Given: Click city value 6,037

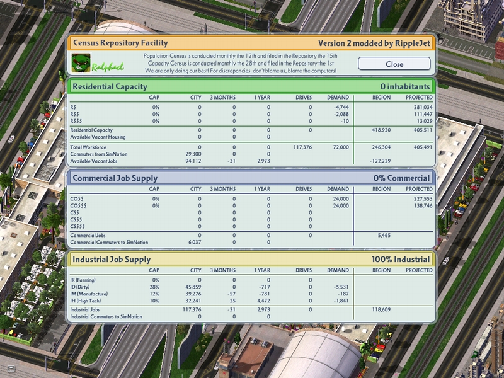Looking at the screenshot, I should tap(195, 242).
